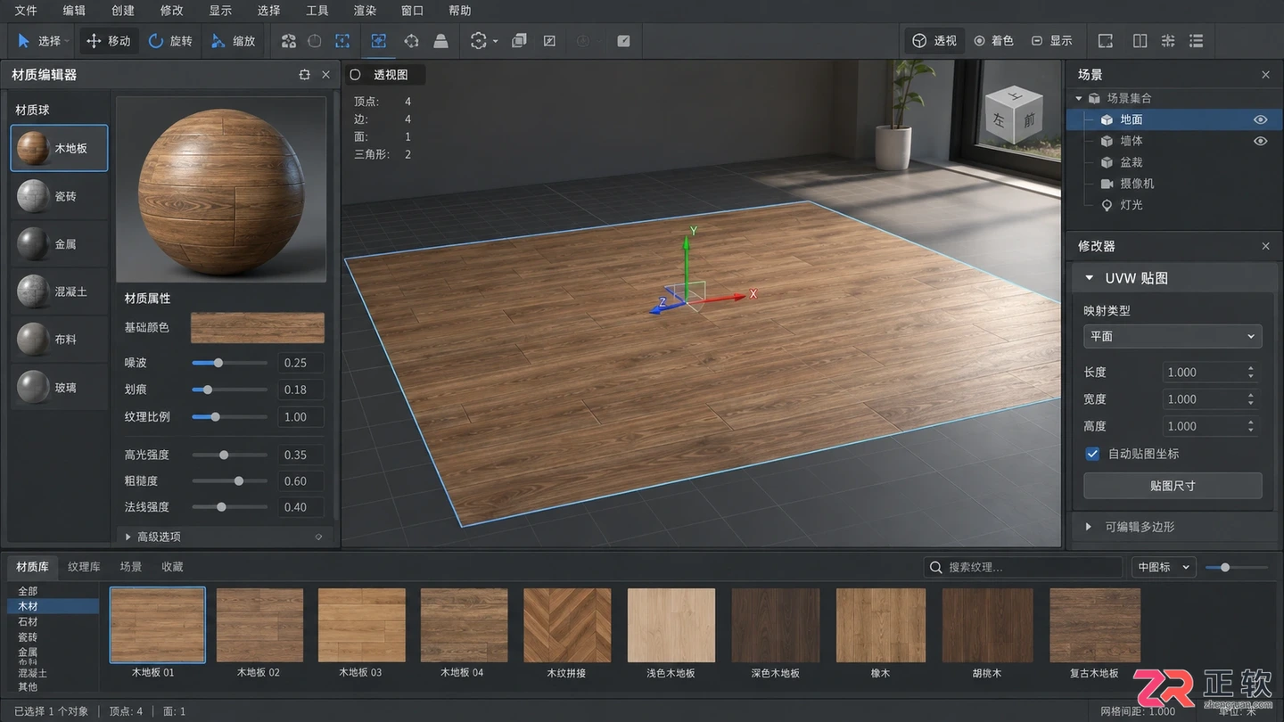Switch to the 收藏 tab

[x=172, y=567]
